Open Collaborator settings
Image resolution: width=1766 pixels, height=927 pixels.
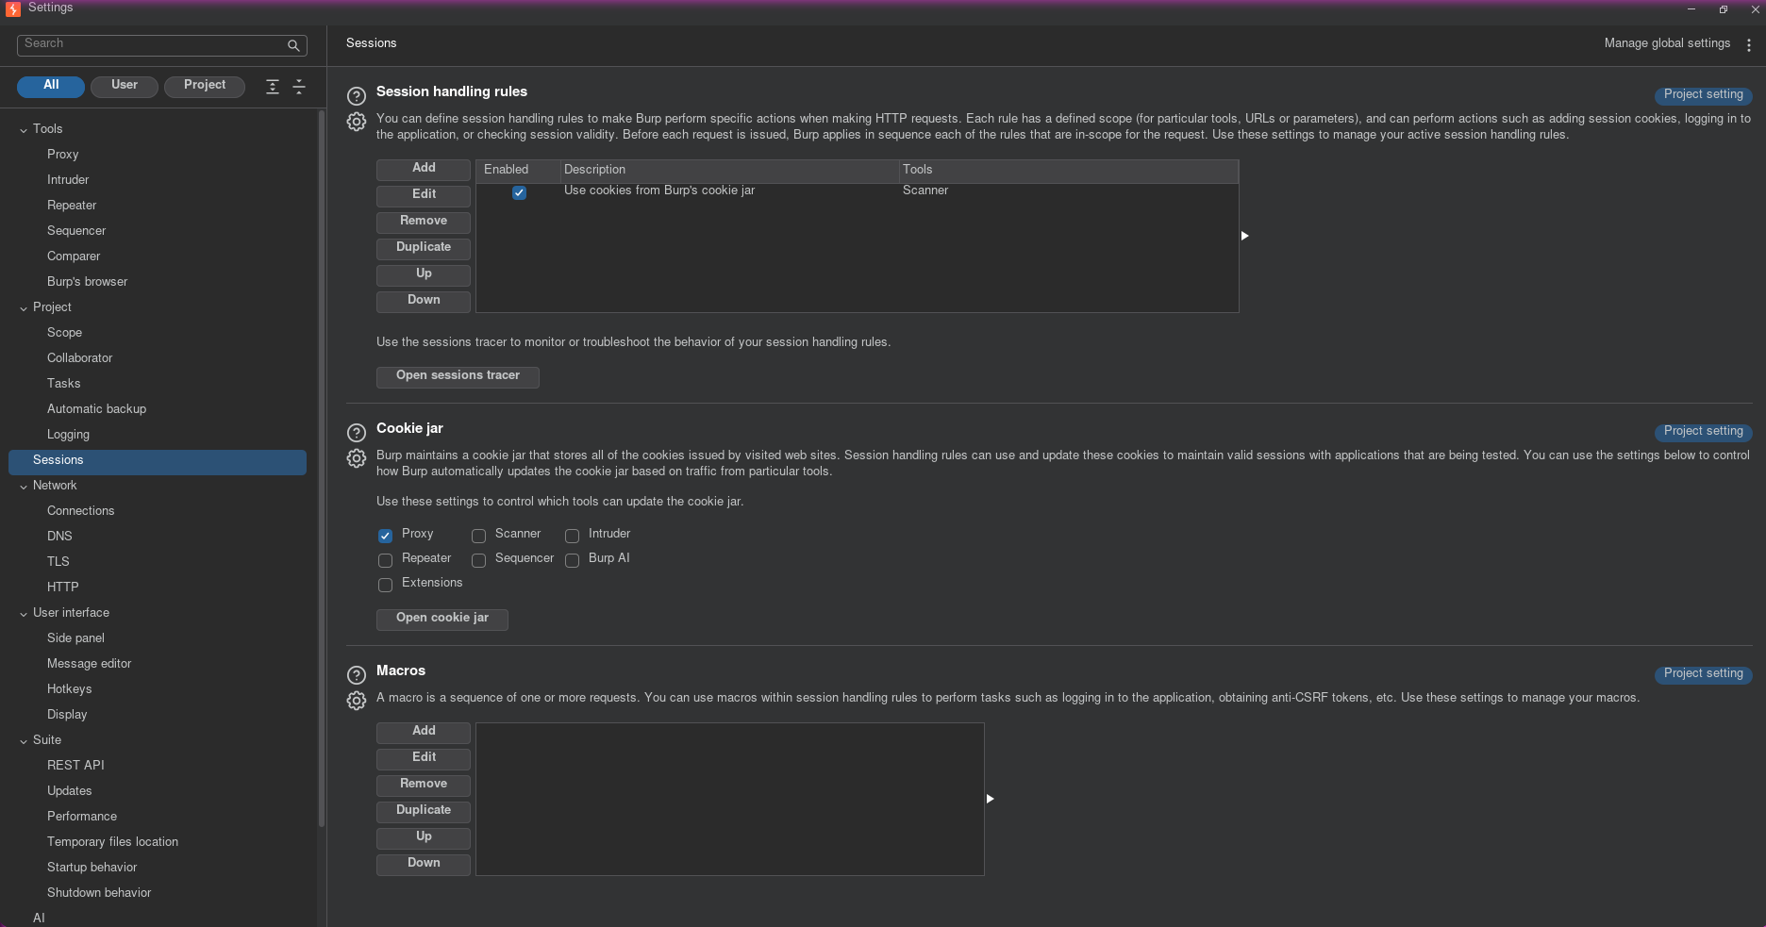(x=79, y=358)
